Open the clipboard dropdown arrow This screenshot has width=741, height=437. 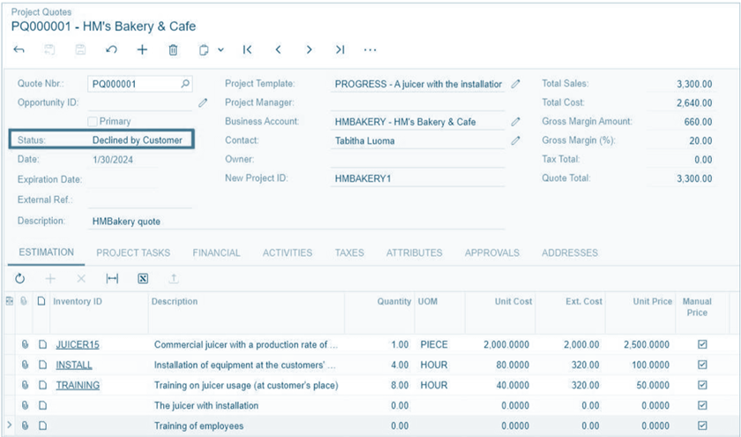coord(221,49)
